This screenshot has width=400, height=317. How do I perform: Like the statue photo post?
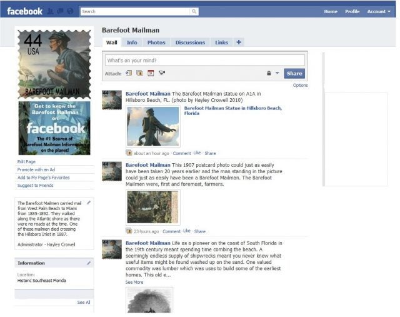coord(197,153)
